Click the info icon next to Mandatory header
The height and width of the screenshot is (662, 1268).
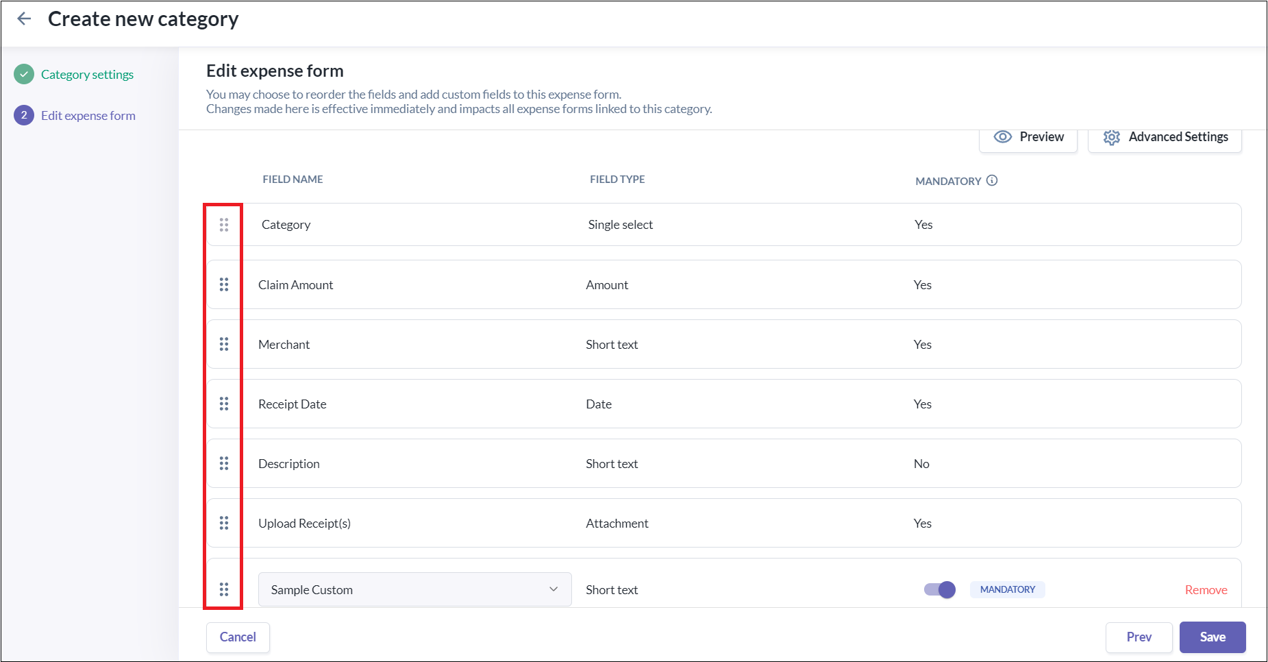pyautogui.click(x=992, y=180)
